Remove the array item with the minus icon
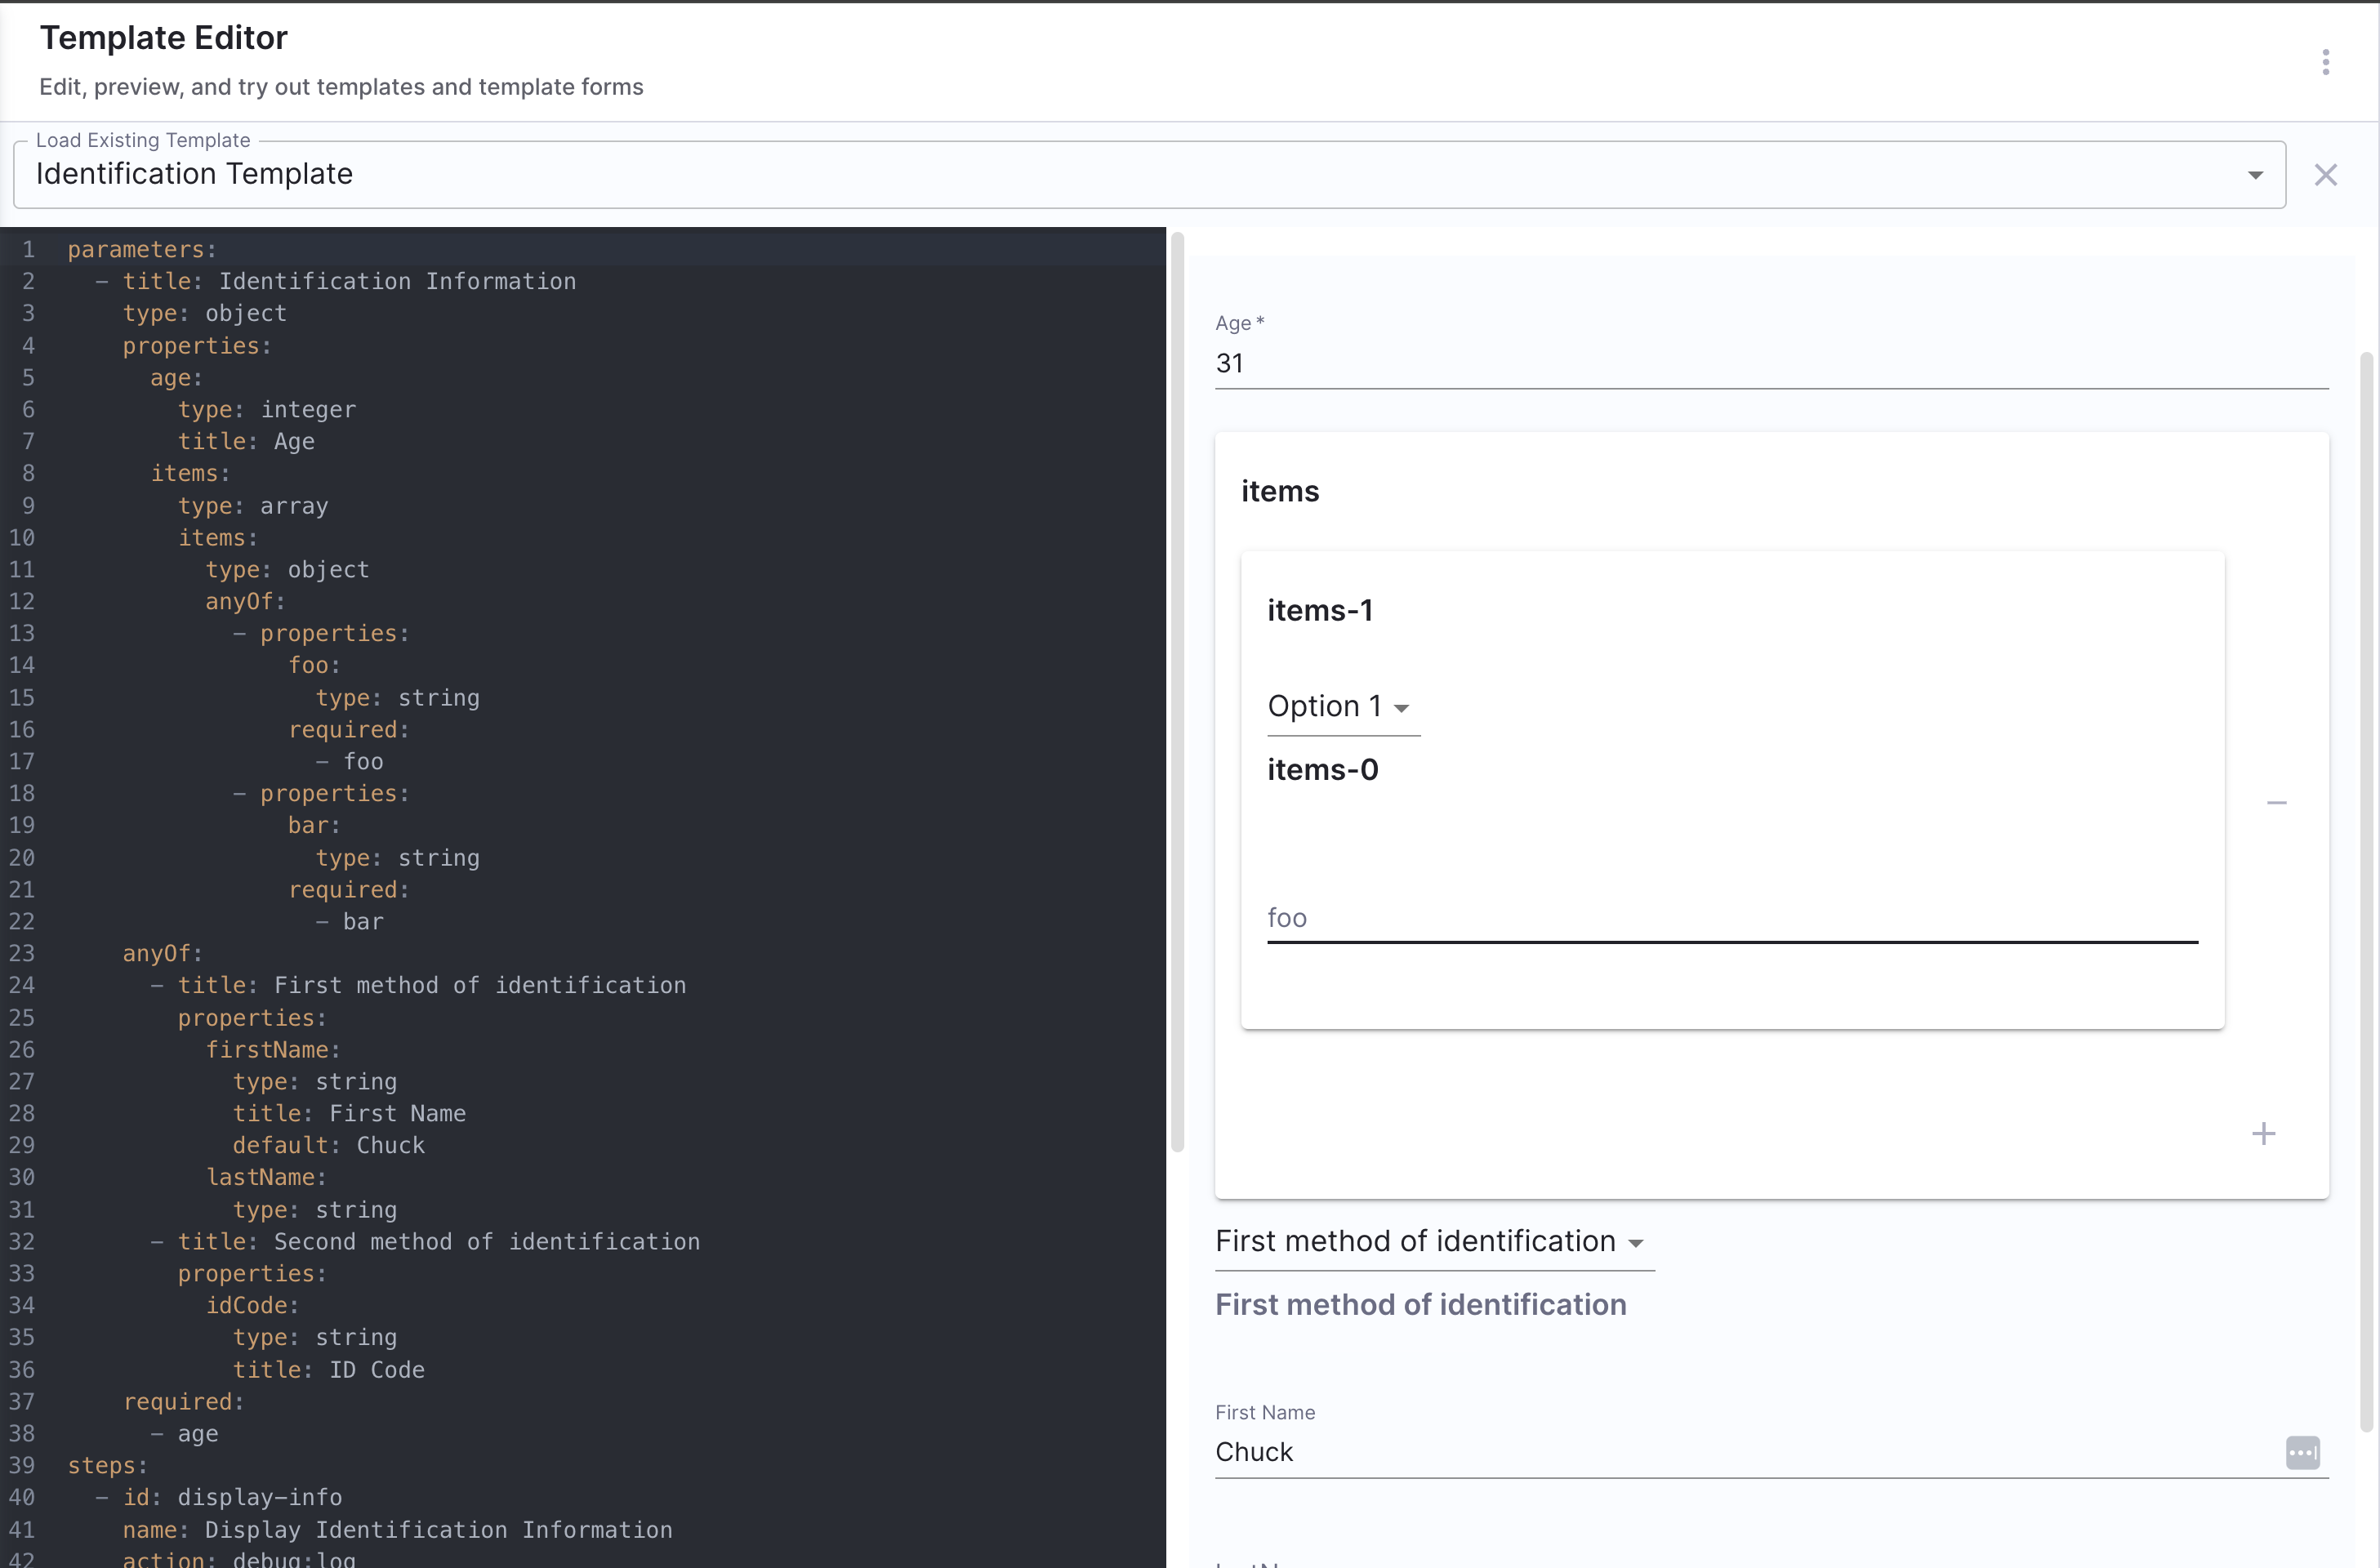 pos(2276,803)
